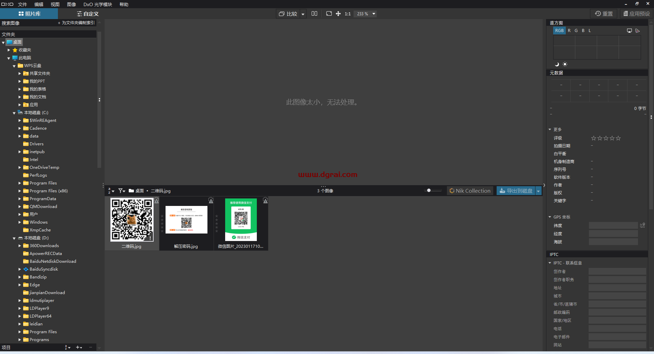This screenshot has width=654, height=354.
Task: Open the compare options dropdown arrow
Action: coord(303,14)
